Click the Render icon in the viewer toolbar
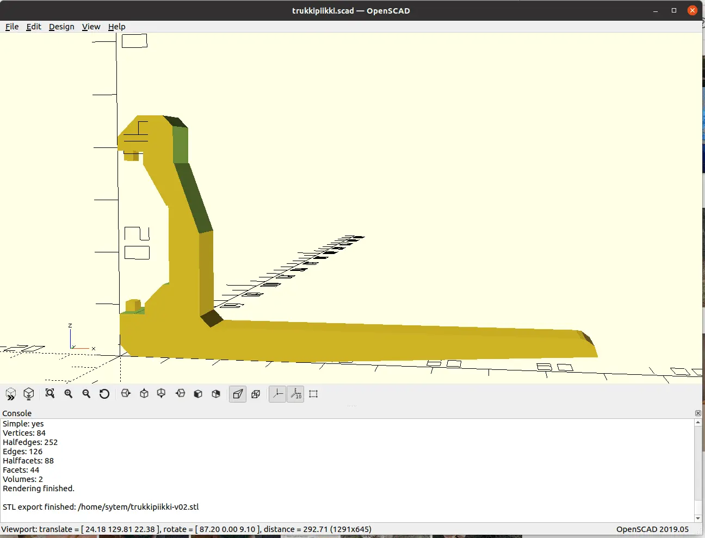The height and width of the screenshot is (538, 705). (29, 394)
